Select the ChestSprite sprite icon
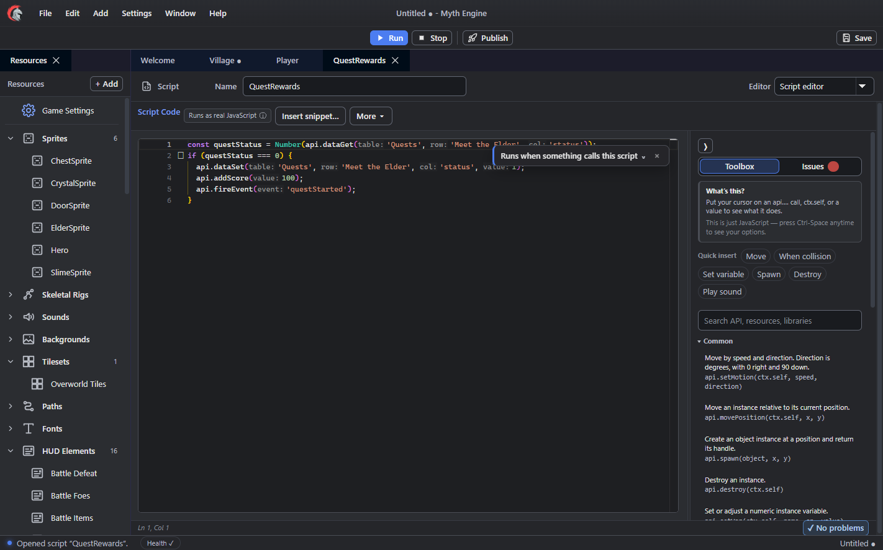Image resolution: width=883 pixels, height=550 pixels. tap(37, 161)
